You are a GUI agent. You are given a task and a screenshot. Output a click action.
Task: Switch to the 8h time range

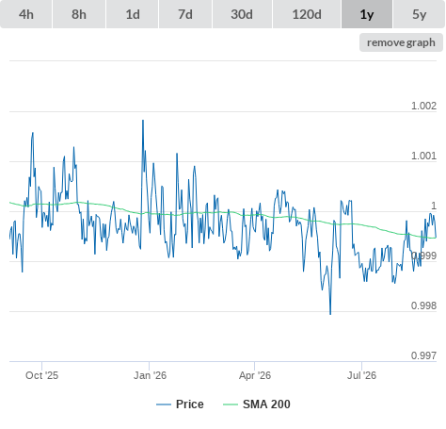pos(79,14)
